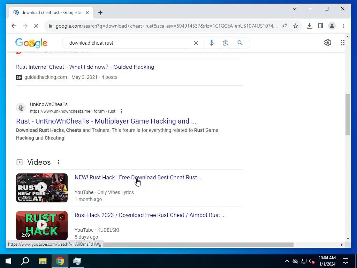
Task: Click the Google search magnifier button
Action: click(x=240, y=43)
